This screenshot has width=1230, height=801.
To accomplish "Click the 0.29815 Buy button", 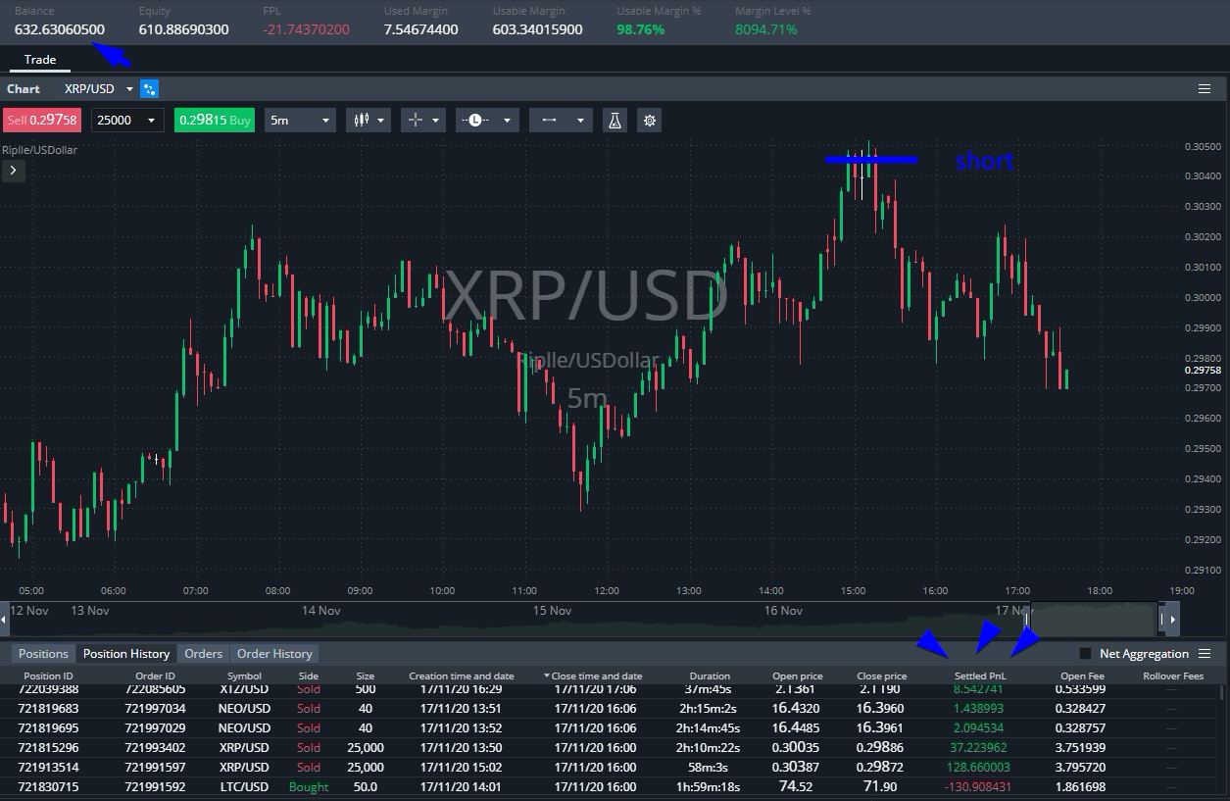I will pyautogui.click(x=215, y=121).
